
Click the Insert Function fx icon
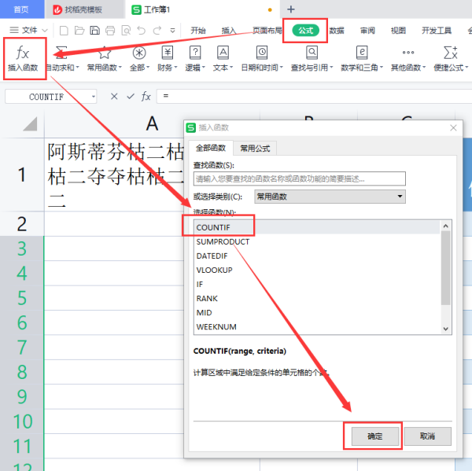coord(23,53)
